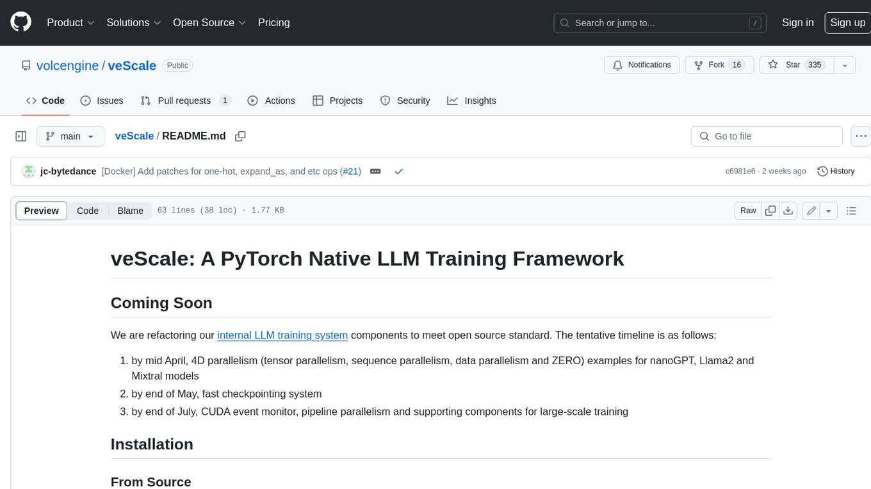Copy the file path icon
This screenshot has width=871, height=489.
(x=240, y=136)
